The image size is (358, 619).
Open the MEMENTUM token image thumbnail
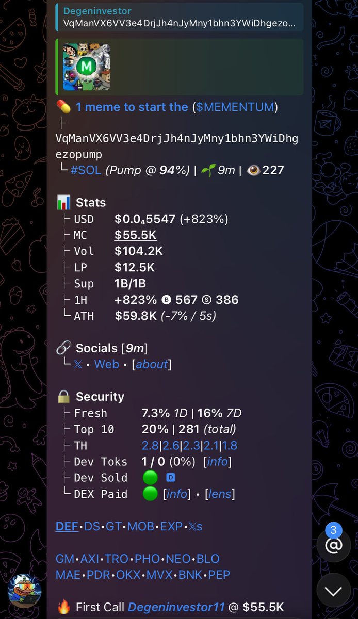[86, 67]
